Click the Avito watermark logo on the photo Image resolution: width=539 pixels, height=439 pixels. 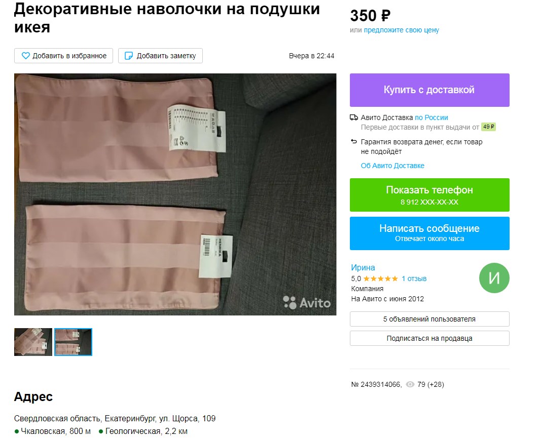pos(307,302)
